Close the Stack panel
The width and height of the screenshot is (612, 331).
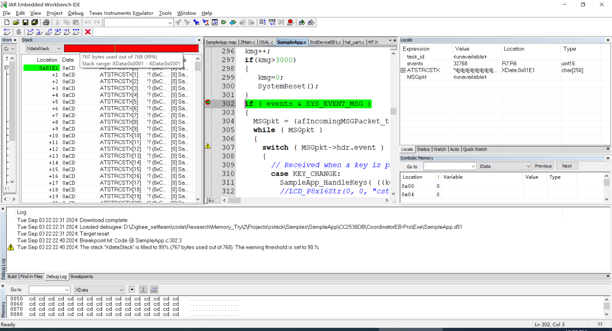(x=199, y=40)
